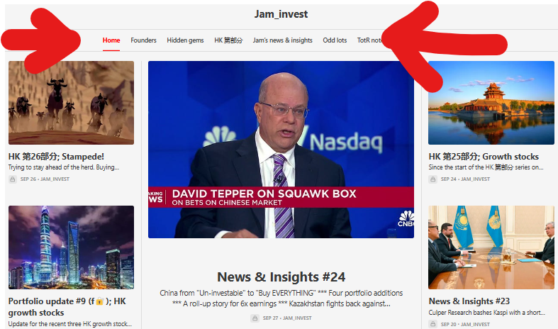Click 'China from Un-investable' summary text
Screen dimensions: 558x329
click(281, 298)
